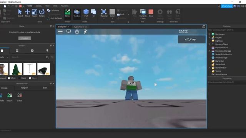Click the Terrain Import tool
Image resolution: width=246 pixels, height=138 pixels.
point(9,97)
